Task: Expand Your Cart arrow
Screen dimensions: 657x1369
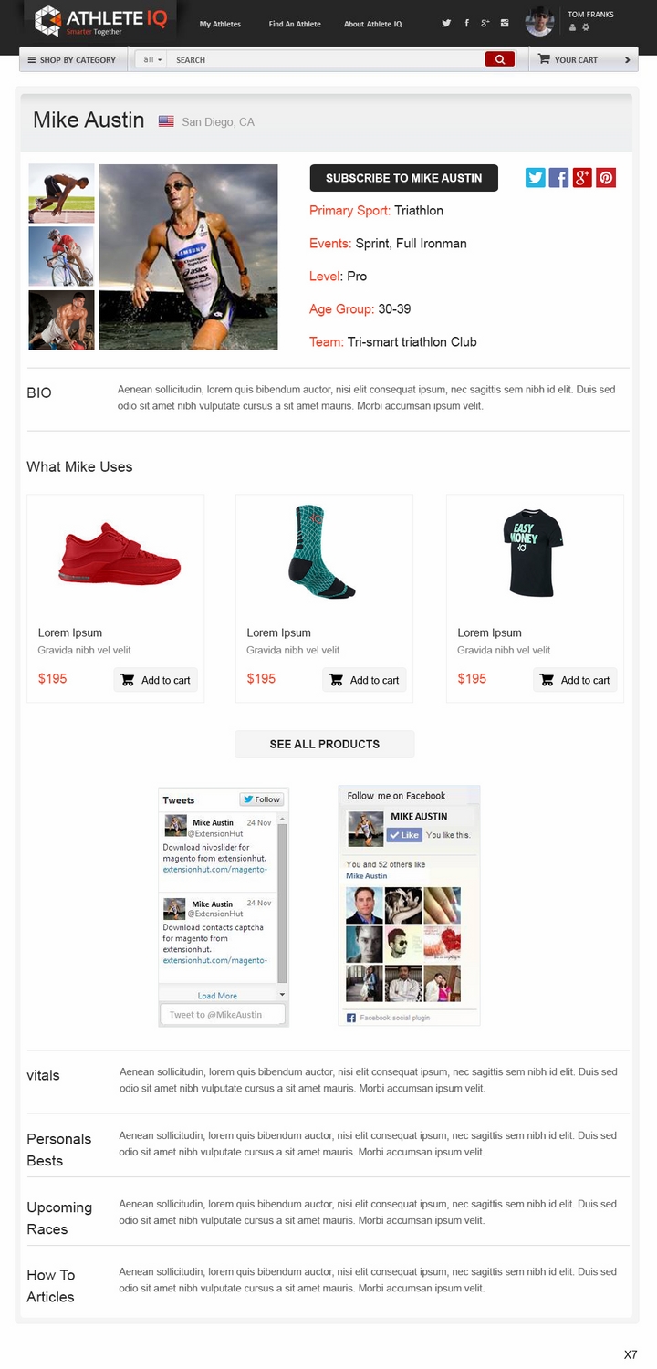Action: point(627,60)
